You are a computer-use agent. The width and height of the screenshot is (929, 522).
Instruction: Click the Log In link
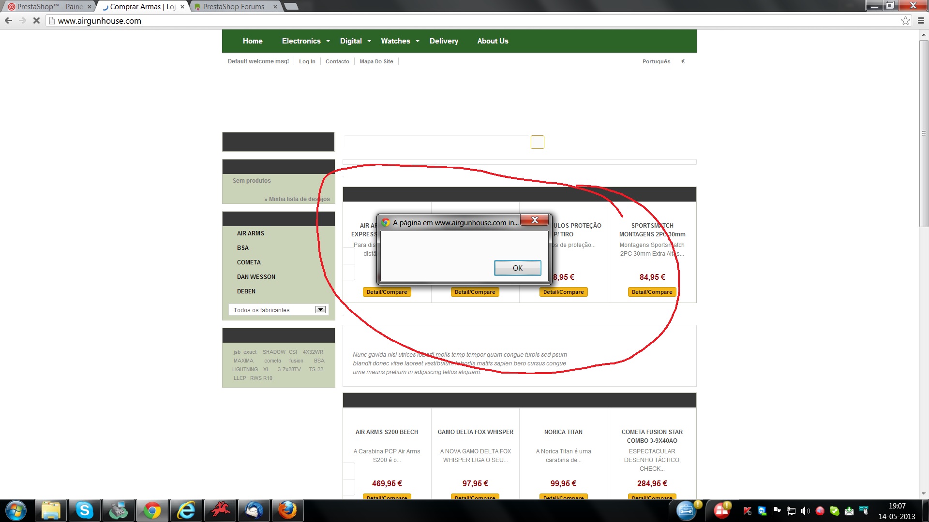pyautogui.click(x=307, y=61)
